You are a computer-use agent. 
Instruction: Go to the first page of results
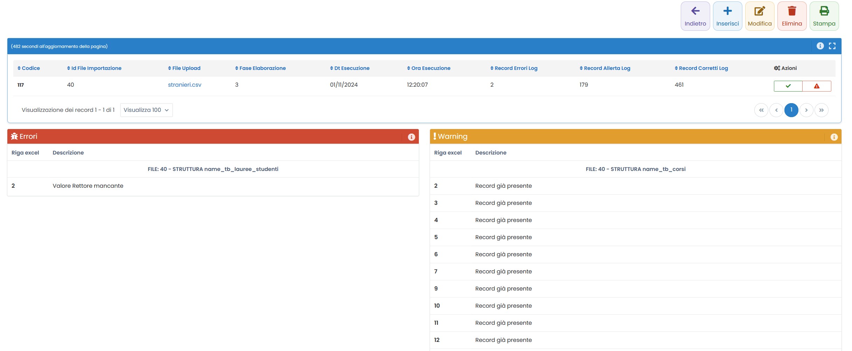761,110
